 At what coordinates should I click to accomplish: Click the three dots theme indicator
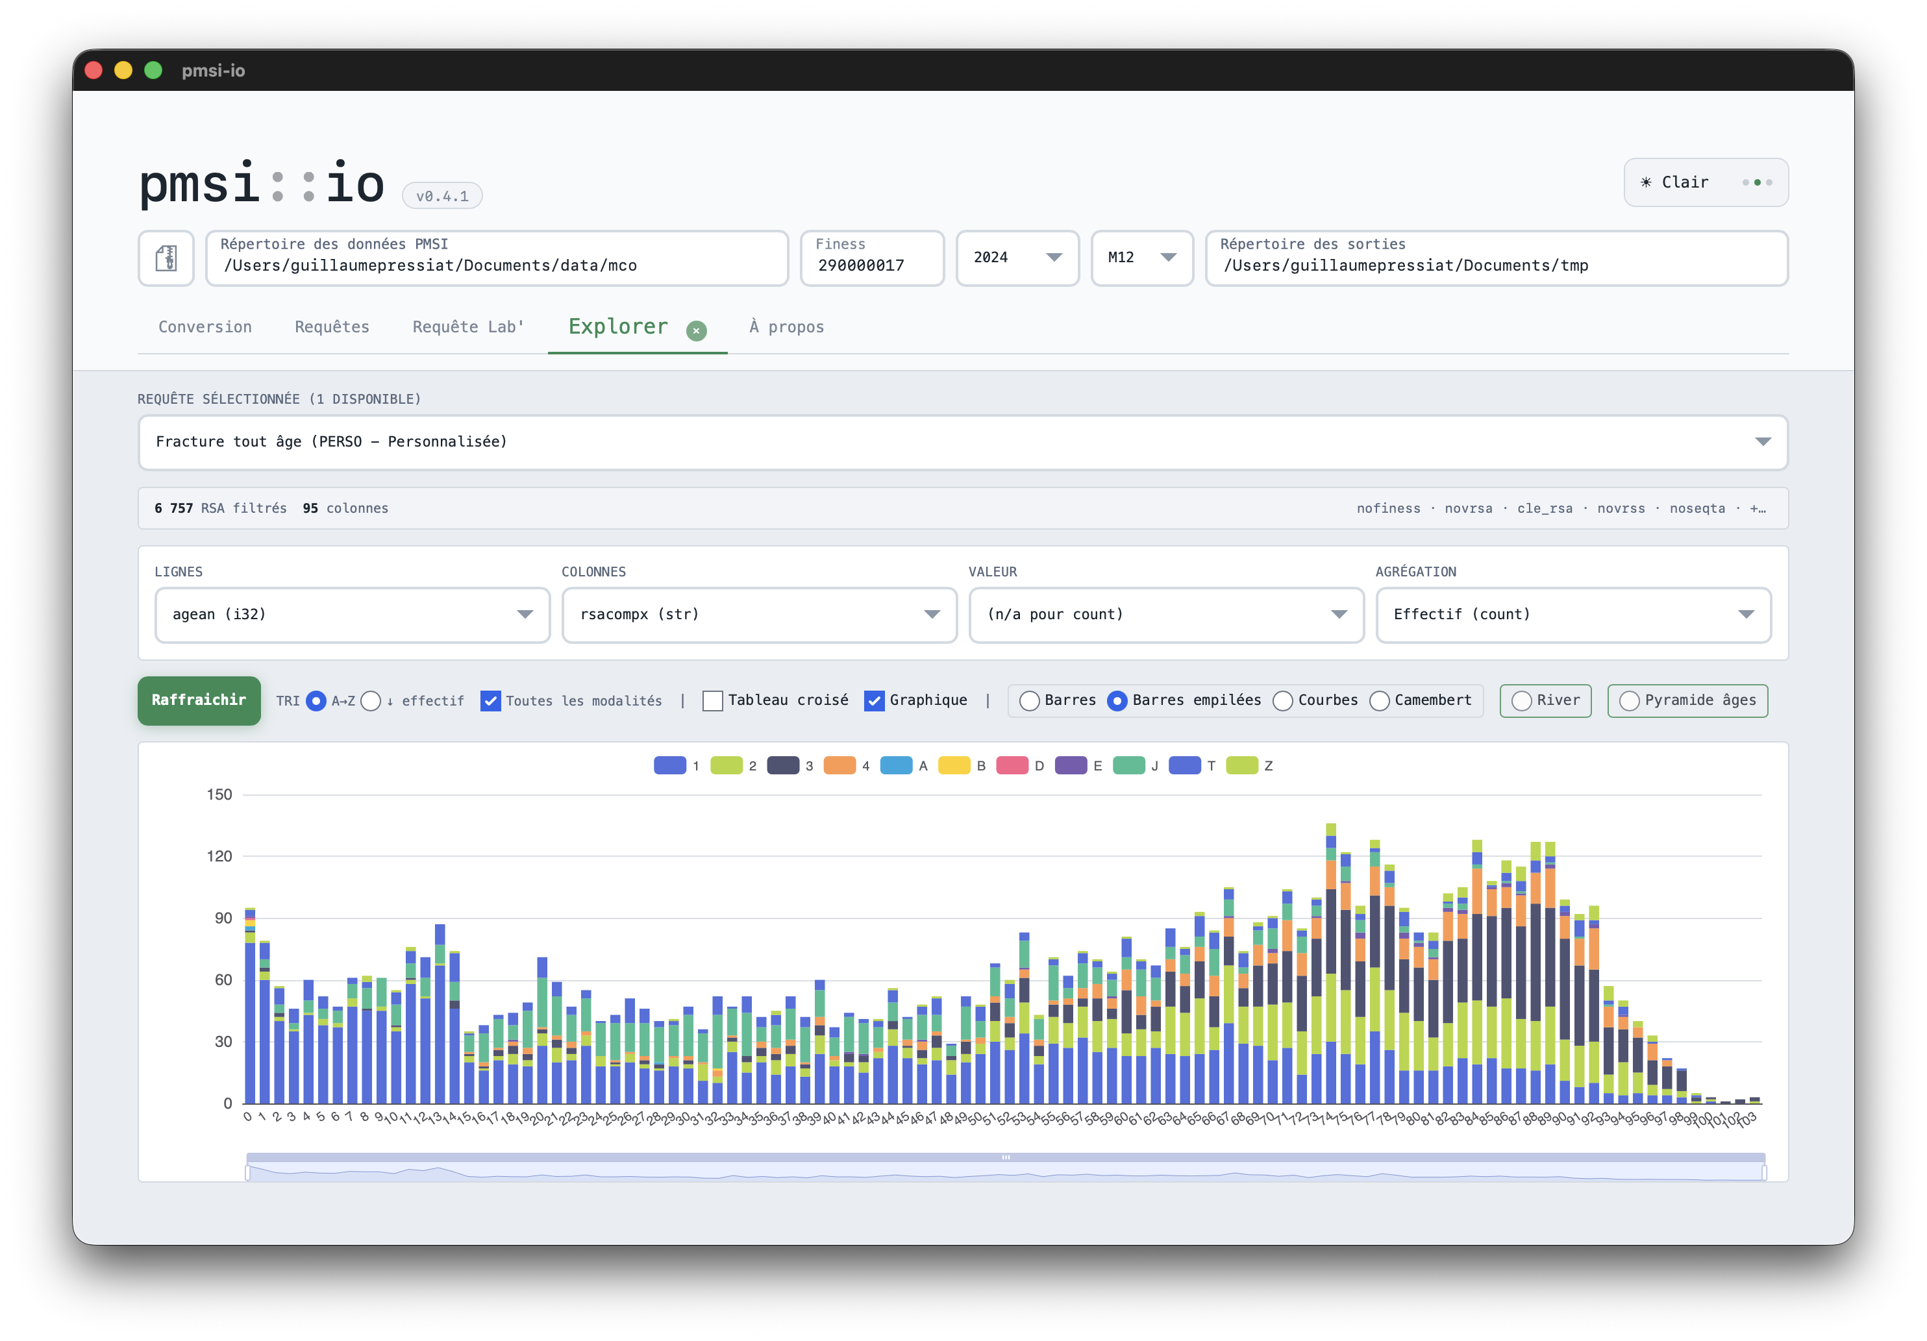1757,182
